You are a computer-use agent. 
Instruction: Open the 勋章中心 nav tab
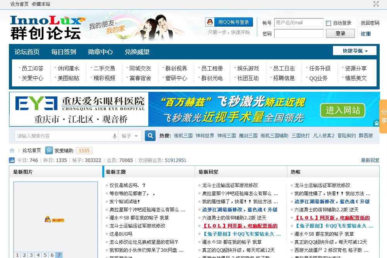pyautogui.click(x=100, y=52)
